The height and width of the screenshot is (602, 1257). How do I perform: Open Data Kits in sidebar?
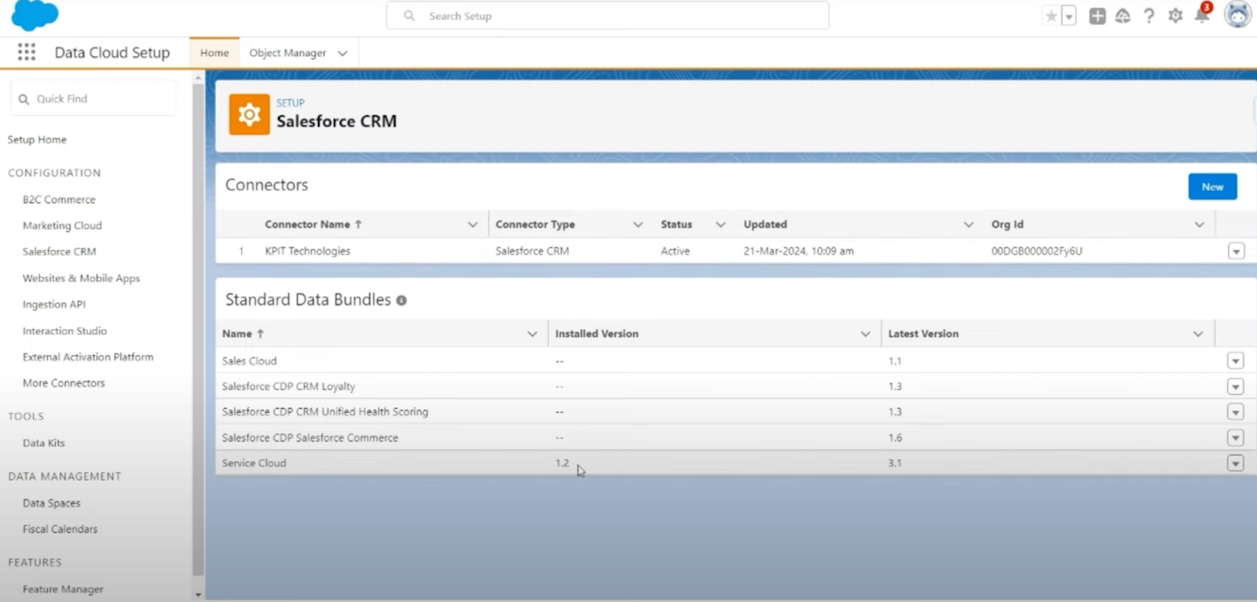(x=43, y=442)
